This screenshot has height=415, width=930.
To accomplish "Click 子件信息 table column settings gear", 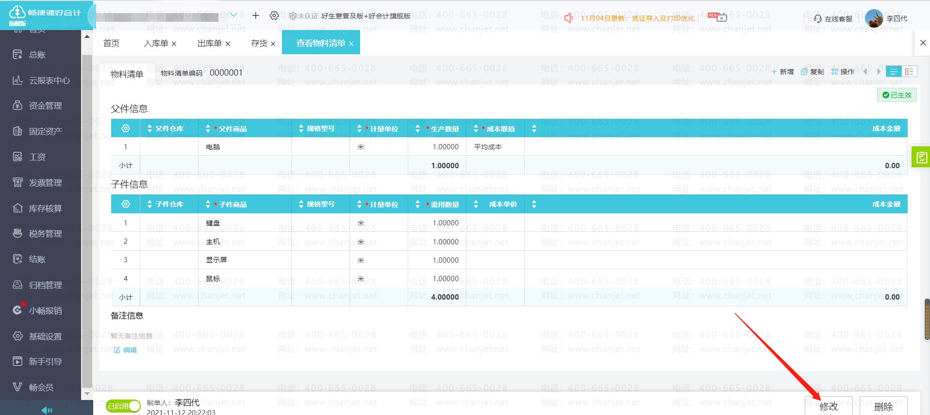I will (126, 204).
